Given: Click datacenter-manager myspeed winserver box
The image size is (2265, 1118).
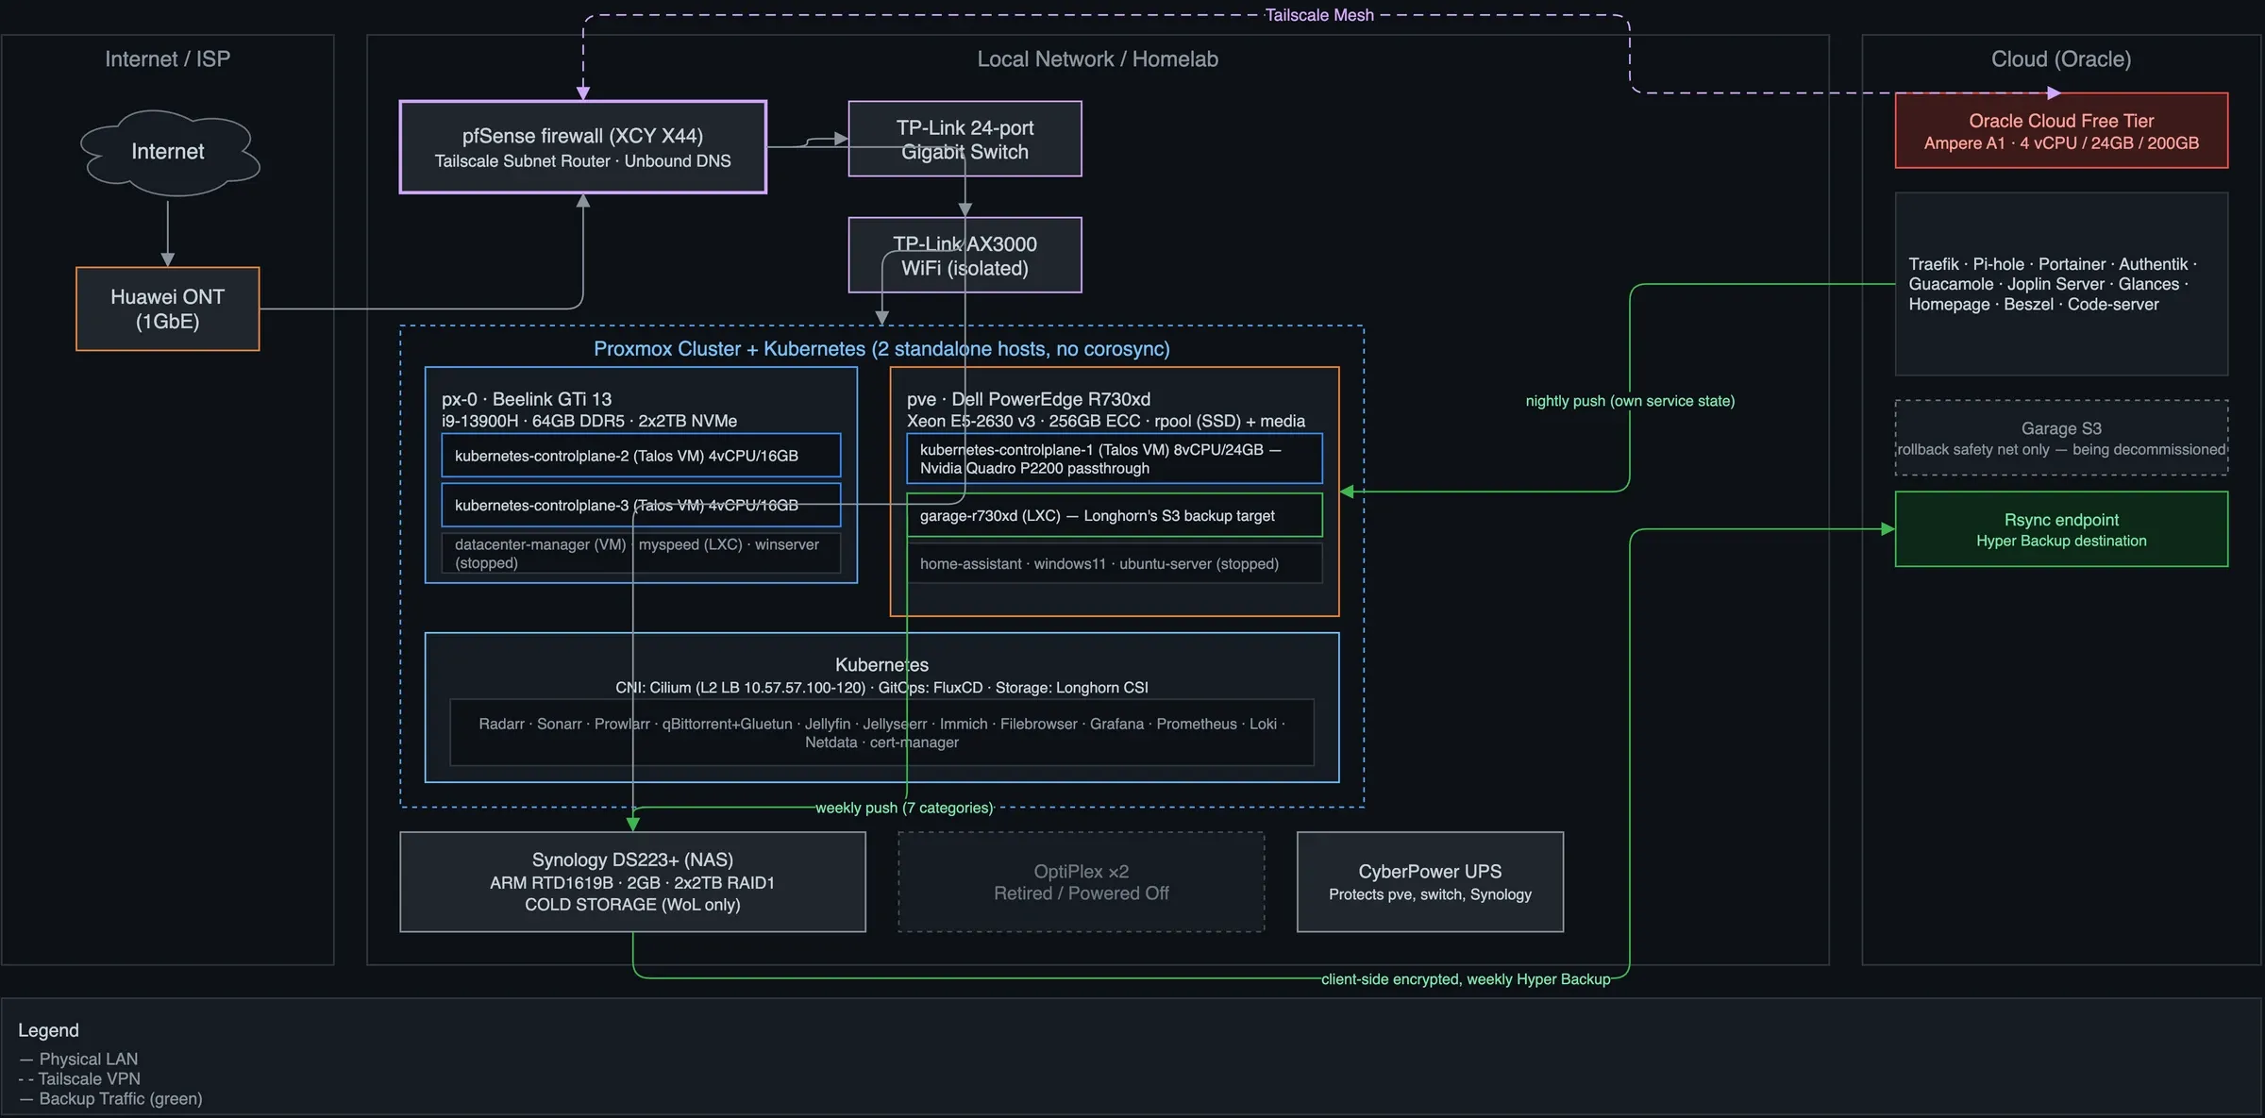Looking at the screenshot, I should (641, 554).
